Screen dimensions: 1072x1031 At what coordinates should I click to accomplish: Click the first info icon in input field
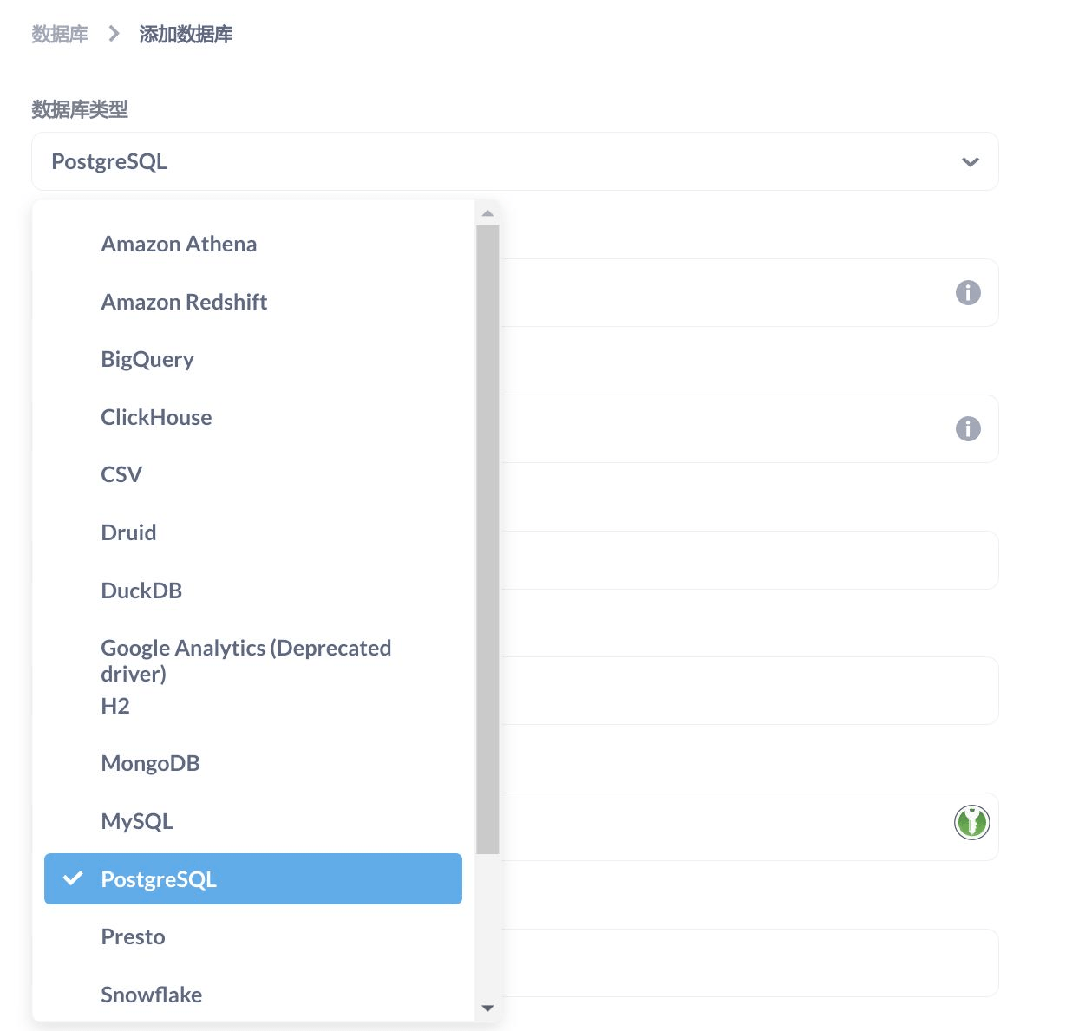[x=968, y=293]
